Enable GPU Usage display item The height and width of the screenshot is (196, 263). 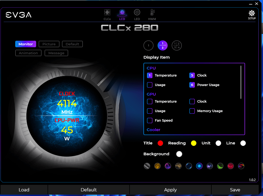[x=150, y=111]
